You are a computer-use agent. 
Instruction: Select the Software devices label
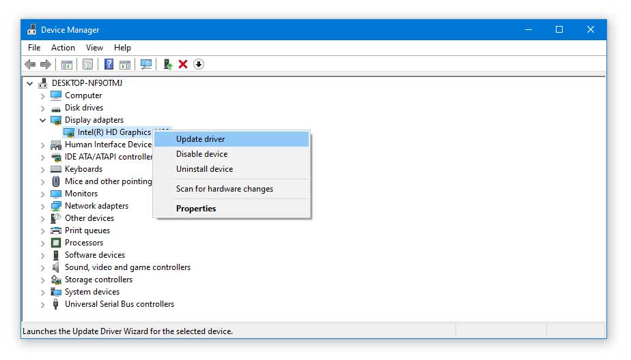pyautogui.click(x=95, y=255)
